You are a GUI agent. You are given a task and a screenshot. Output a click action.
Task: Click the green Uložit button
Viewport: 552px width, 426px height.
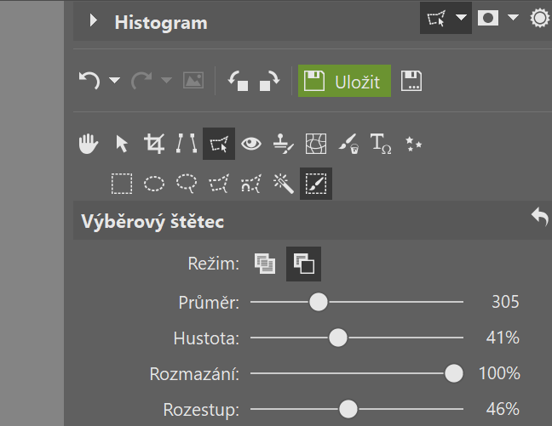pyautogui.click(x=344, y=81)
